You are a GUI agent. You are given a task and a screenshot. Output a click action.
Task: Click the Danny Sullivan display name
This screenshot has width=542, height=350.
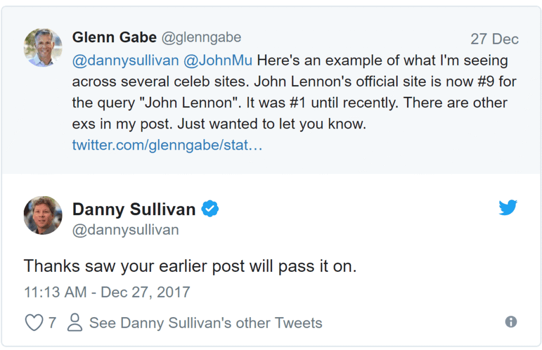click(134, 209)
